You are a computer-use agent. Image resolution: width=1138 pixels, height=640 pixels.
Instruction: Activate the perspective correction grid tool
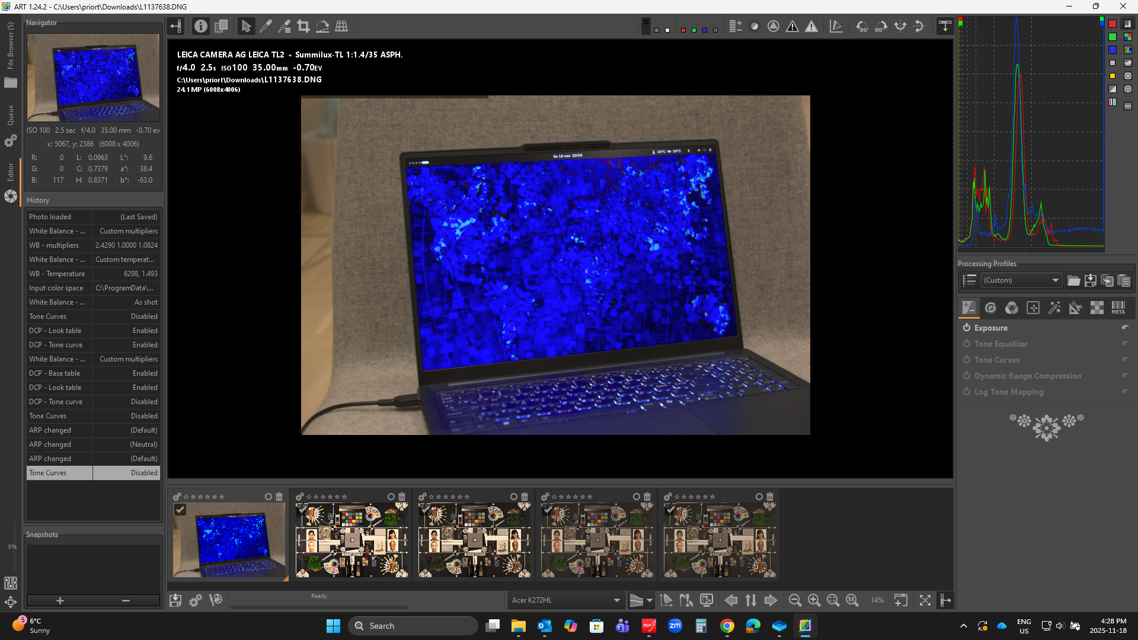(341, 26)
